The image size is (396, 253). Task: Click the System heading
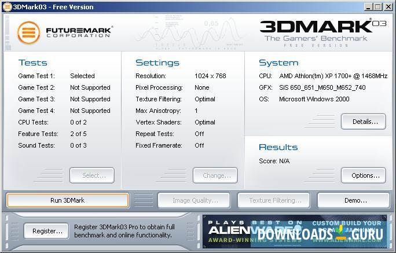pyautogui.click(x=278, y=63)
